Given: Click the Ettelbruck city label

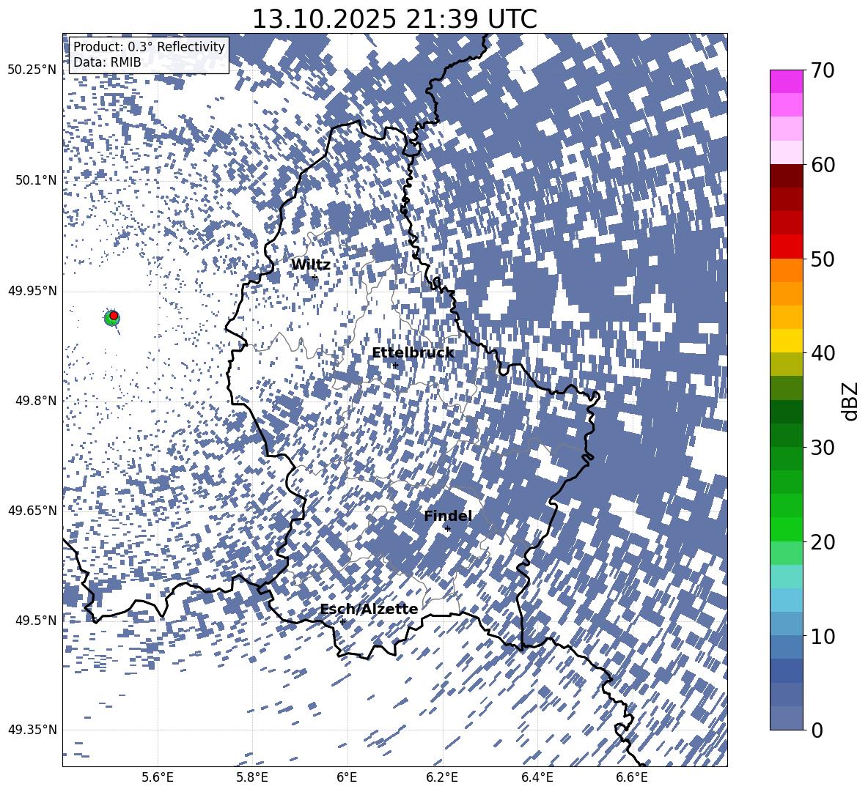Looking at the screenshot, I should (413, 353).
